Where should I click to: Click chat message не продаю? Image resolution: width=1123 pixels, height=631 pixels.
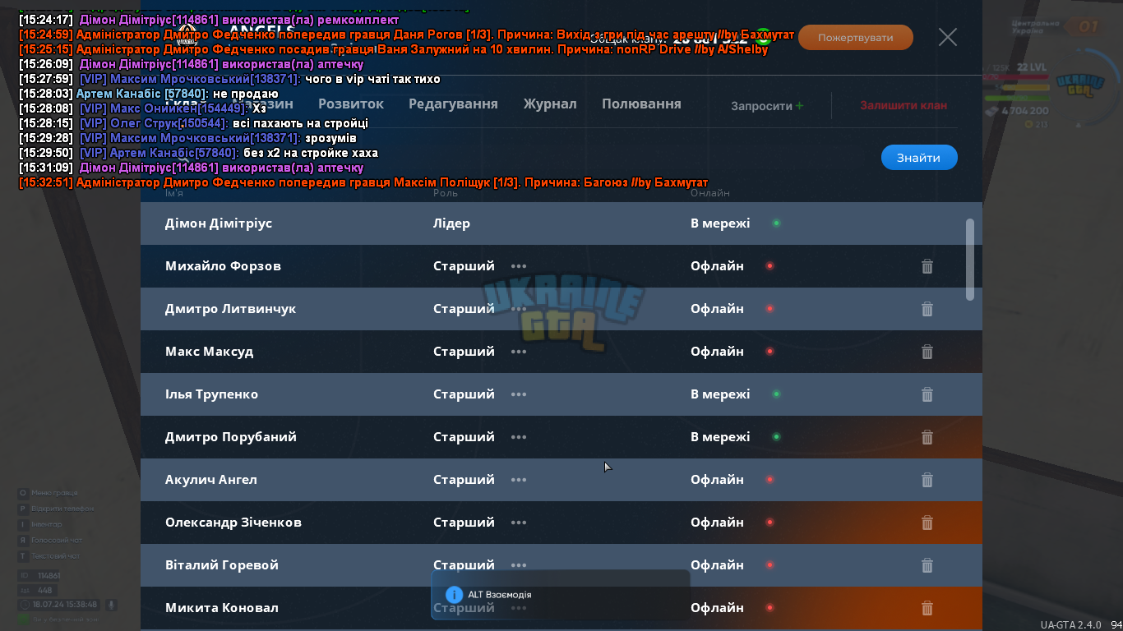tap(245, 94)
